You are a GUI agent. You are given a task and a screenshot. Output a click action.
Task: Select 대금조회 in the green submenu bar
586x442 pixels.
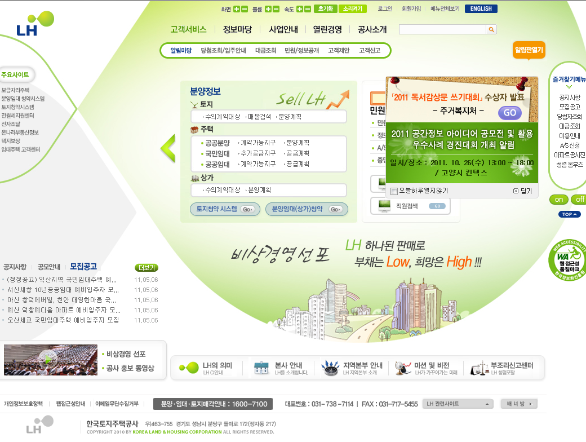click(265, 51)
